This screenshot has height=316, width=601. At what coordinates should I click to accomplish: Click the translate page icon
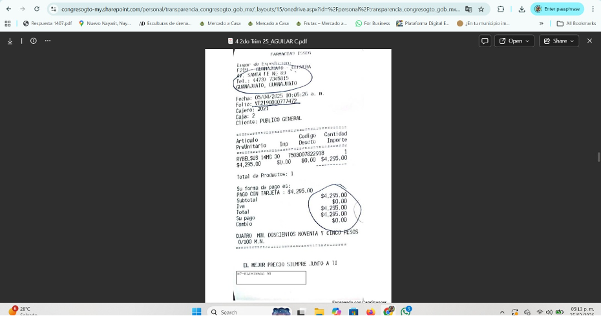[x=468, y=9]
